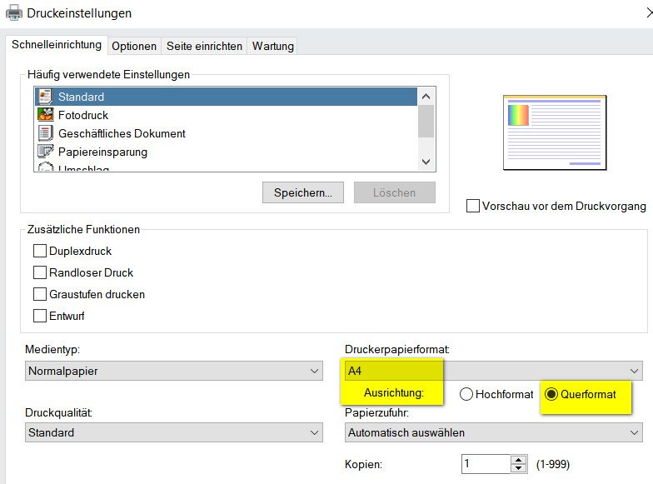
Task: Select Fotodruck in the settings list
Action: [226, 115]
